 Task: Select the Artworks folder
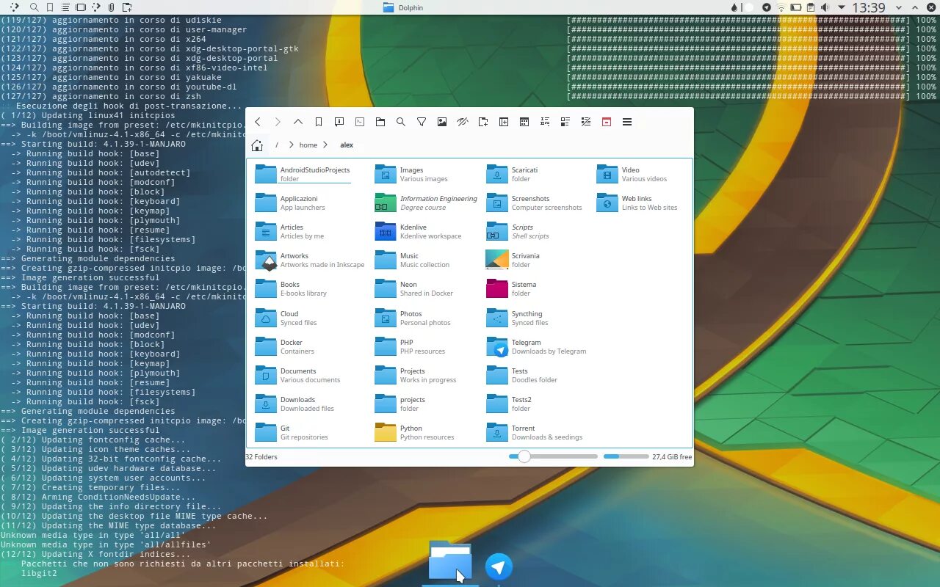tap(309, 260)
